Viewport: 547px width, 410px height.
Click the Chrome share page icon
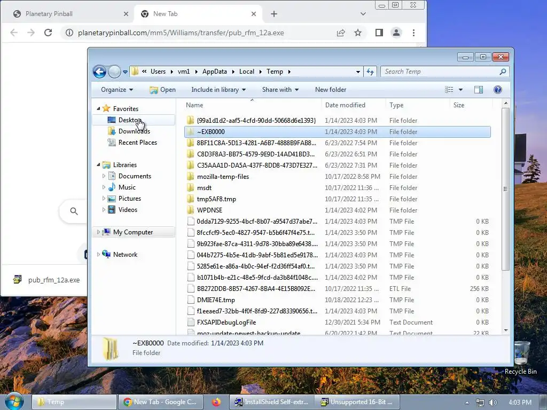(341, 33)
